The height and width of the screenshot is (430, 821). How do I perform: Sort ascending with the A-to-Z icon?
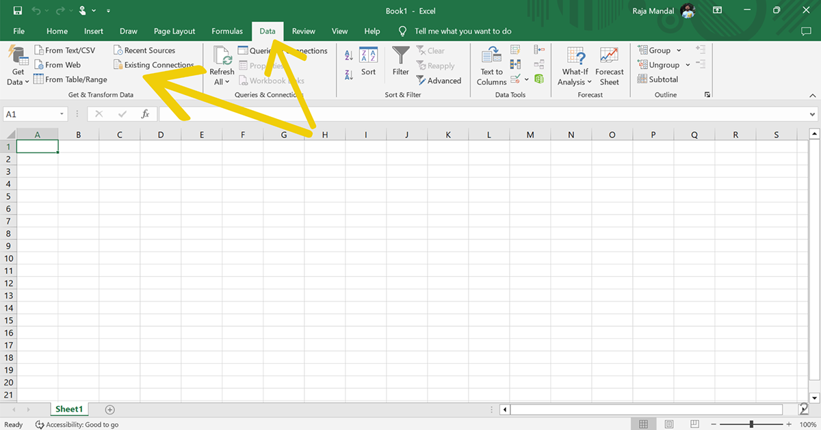pos(349,56)
